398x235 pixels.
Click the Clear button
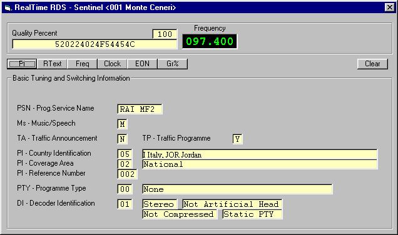pos(372,64)
